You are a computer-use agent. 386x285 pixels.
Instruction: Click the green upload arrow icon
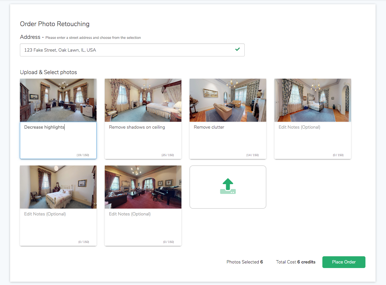[x=228, y=186]
